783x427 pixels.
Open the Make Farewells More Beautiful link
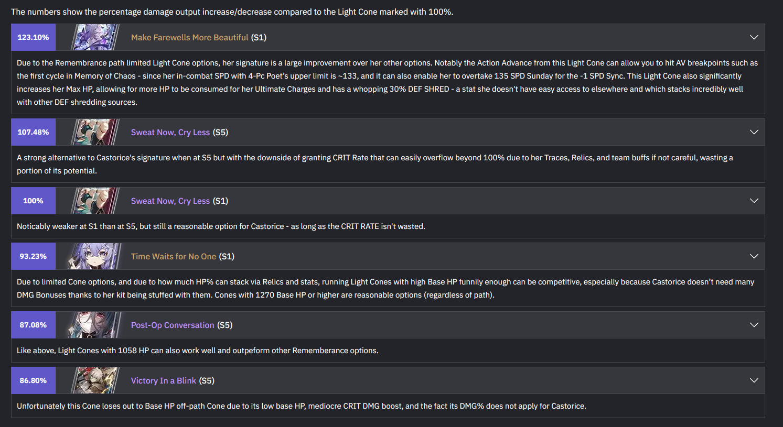click(x=189, y=37)
